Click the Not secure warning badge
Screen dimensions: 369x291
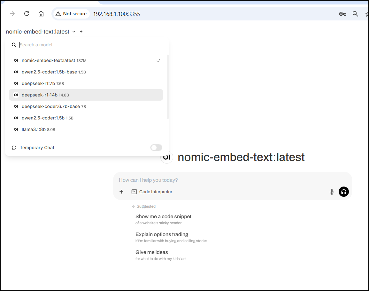71,14
